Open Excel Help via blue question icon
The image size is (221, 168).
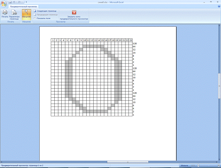click(218, 6)
